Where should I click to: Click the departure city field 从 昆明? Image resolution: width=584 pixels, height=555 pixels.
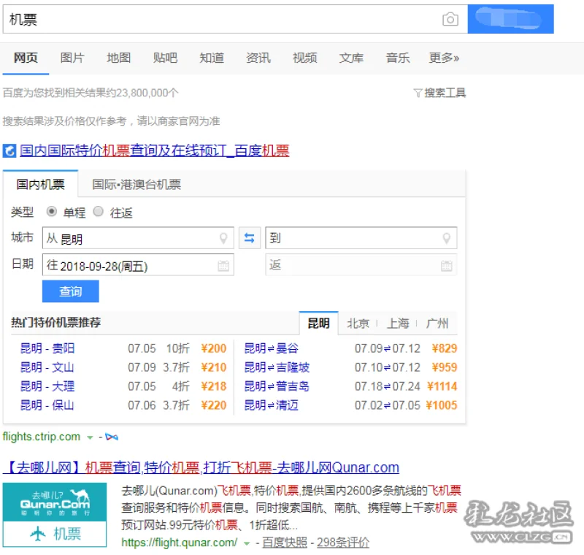pos(138,237)
